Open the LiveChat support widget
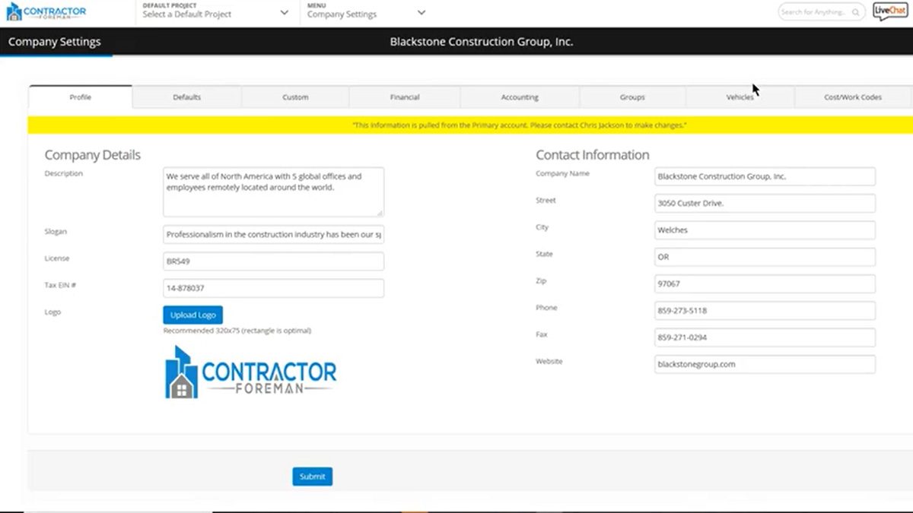 [x=889, y=11]
